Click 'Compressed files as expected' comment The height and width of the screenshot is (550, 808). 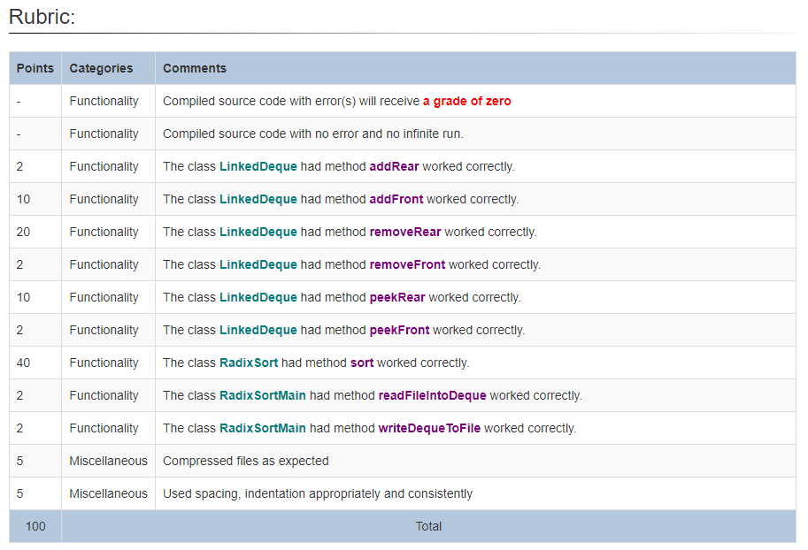[x=246, y=461]
